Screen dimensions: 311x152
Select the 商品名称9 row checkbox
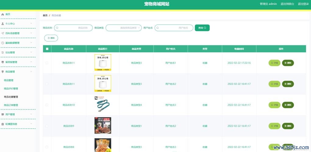47,126
